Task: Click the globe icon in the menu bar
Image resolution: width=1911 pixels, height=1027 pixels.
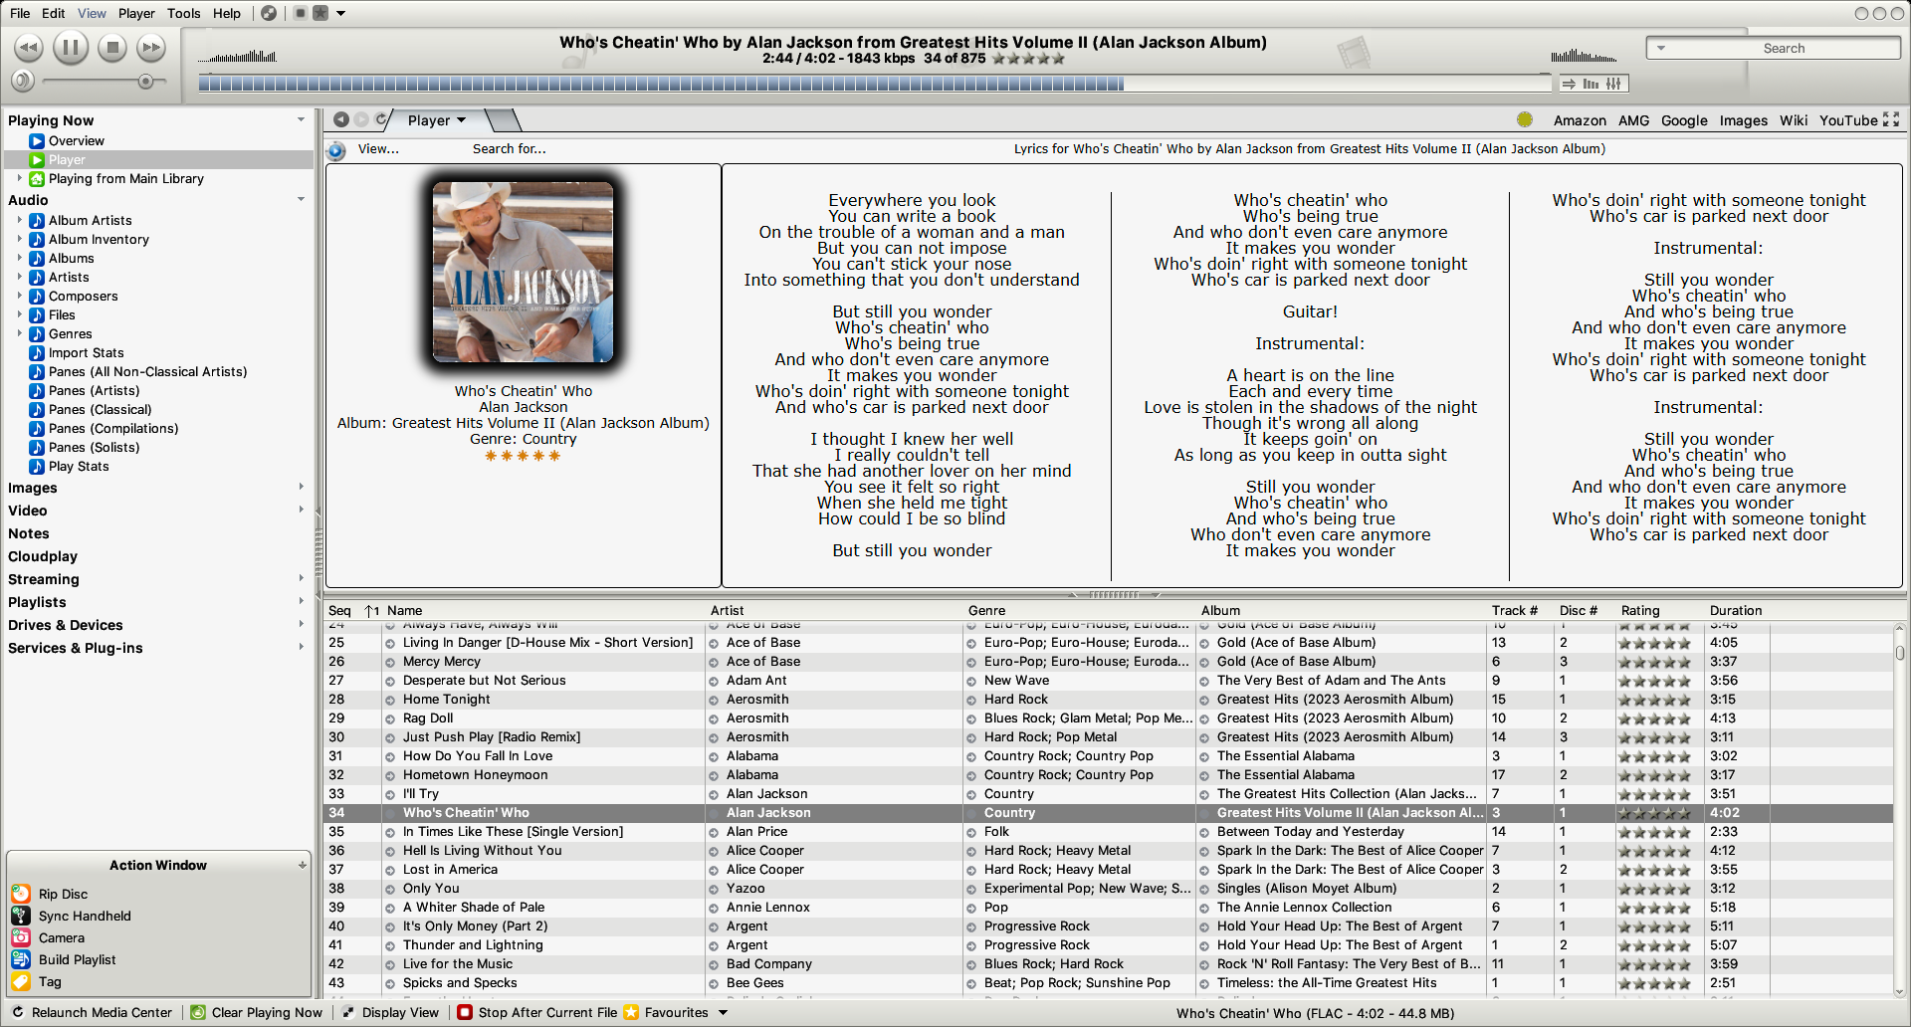Action: click(x=269, y=13)
